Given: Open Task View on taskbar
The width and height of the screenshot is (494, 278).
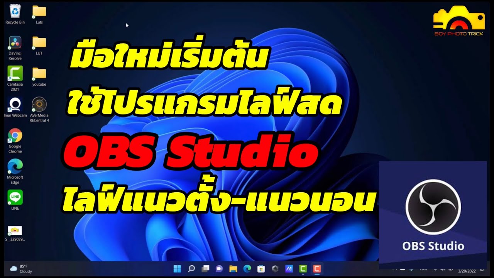Looking at the screenshot, I should (205, 269).
